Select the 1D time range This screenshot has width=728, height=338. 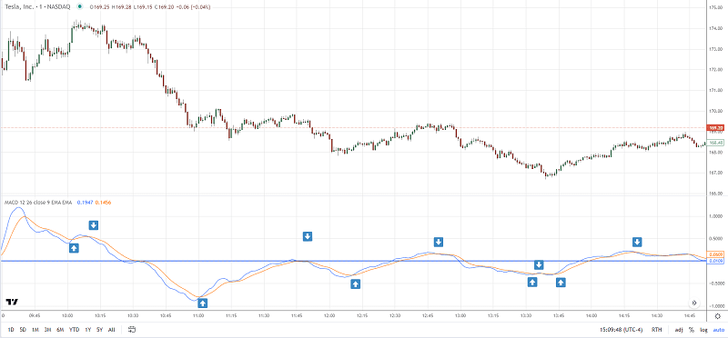point(11,330)
